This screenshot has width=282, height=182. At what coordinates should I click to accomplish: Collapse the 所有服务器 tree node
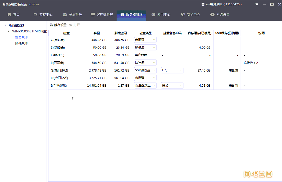pyautogui.click(x=5, y=25)
